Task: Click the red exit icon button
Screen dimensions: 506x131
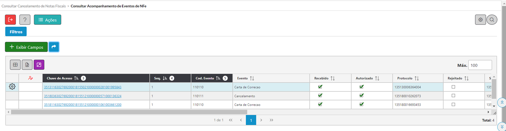Action: coord(10,20)
